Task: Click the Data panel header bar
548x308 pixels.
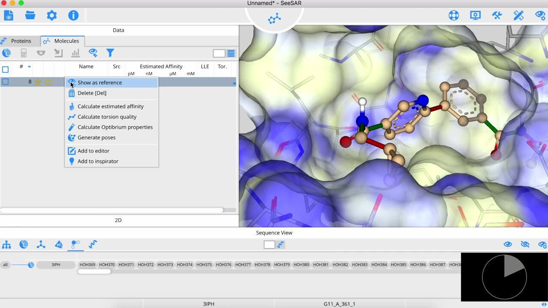Action: [119, 30]
